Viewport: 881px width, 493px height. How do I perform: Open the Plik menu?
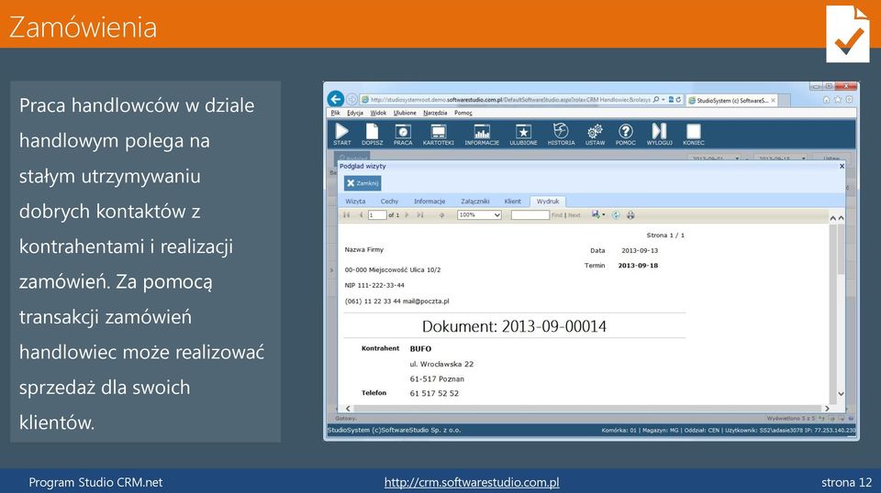click(336, 113)
